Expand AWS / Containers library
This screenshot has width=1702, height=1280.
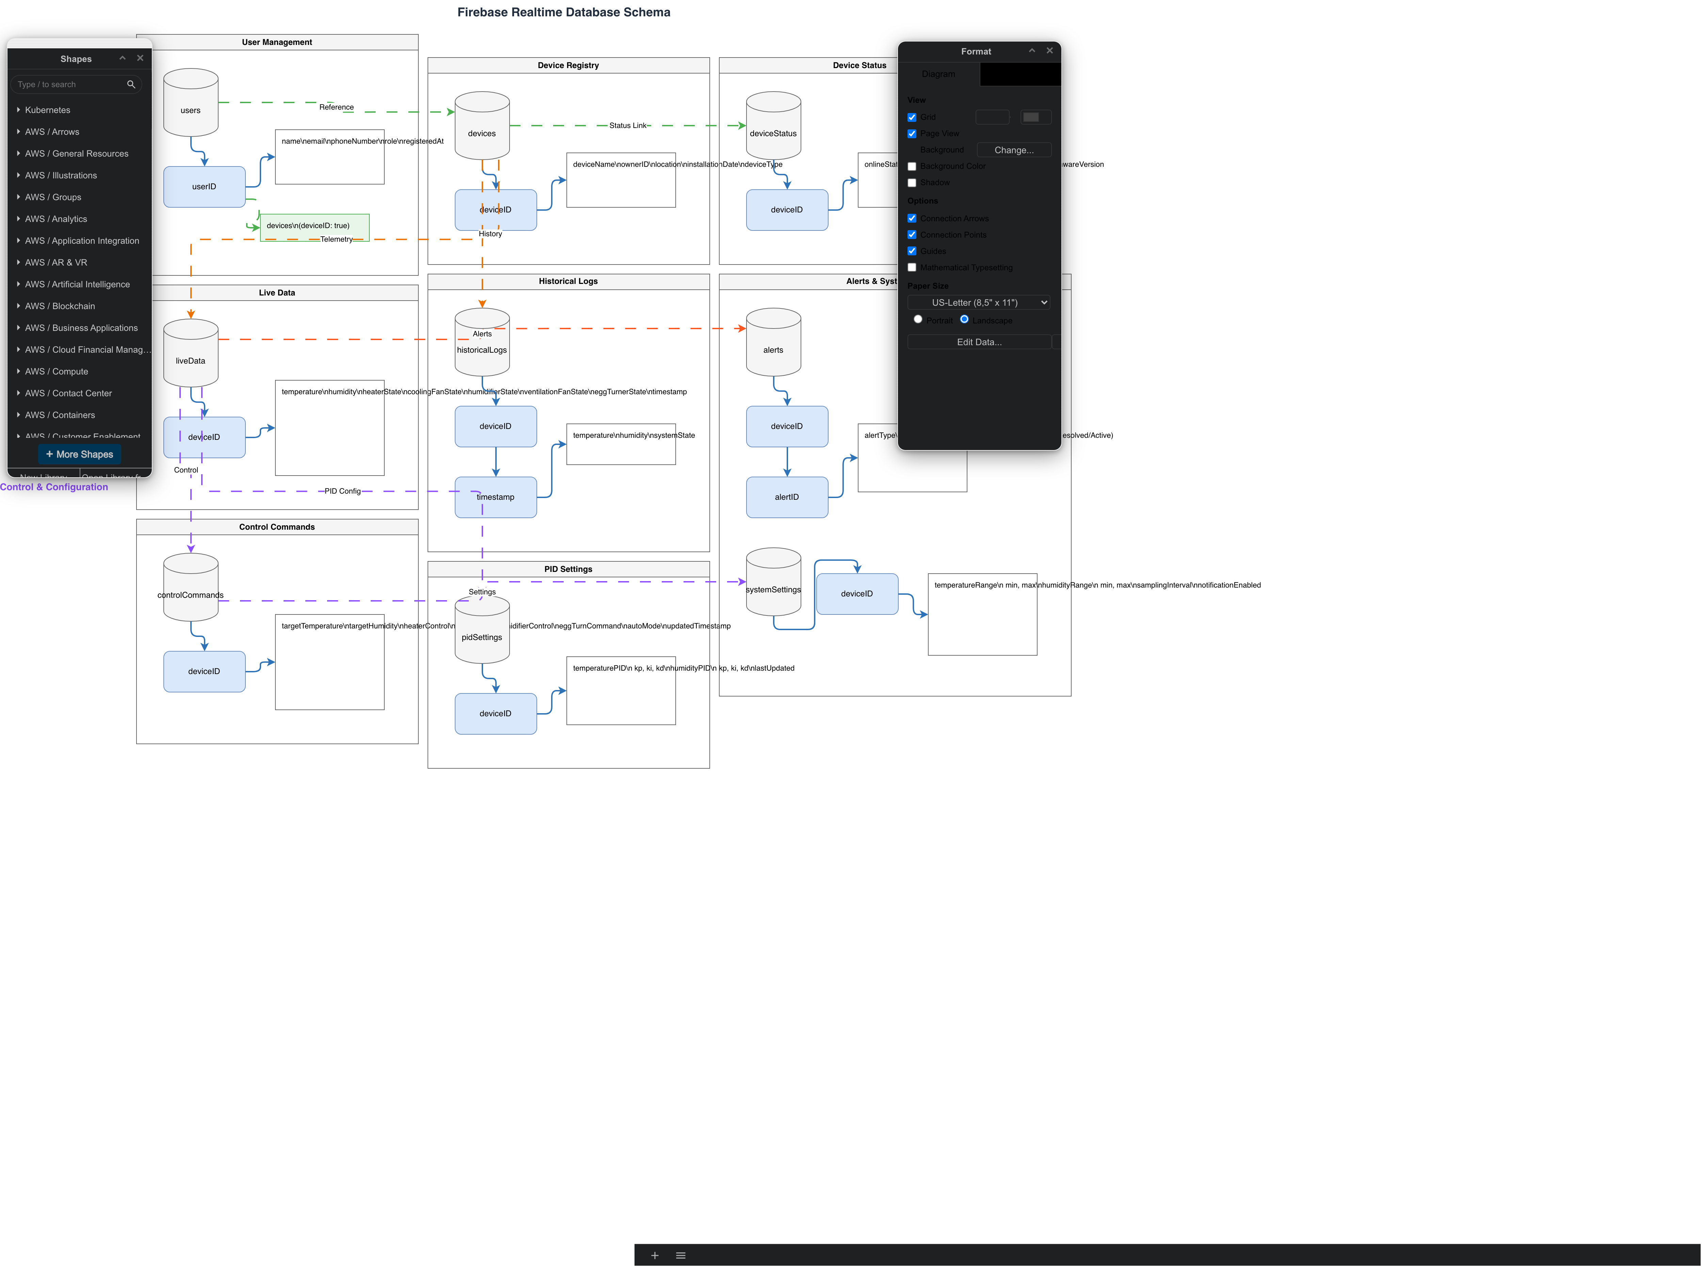(79, 416)
